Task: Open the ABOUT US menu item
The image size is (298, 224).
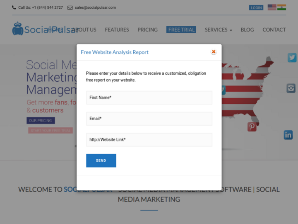Action: pyautogui.click(x=84, y=30)
